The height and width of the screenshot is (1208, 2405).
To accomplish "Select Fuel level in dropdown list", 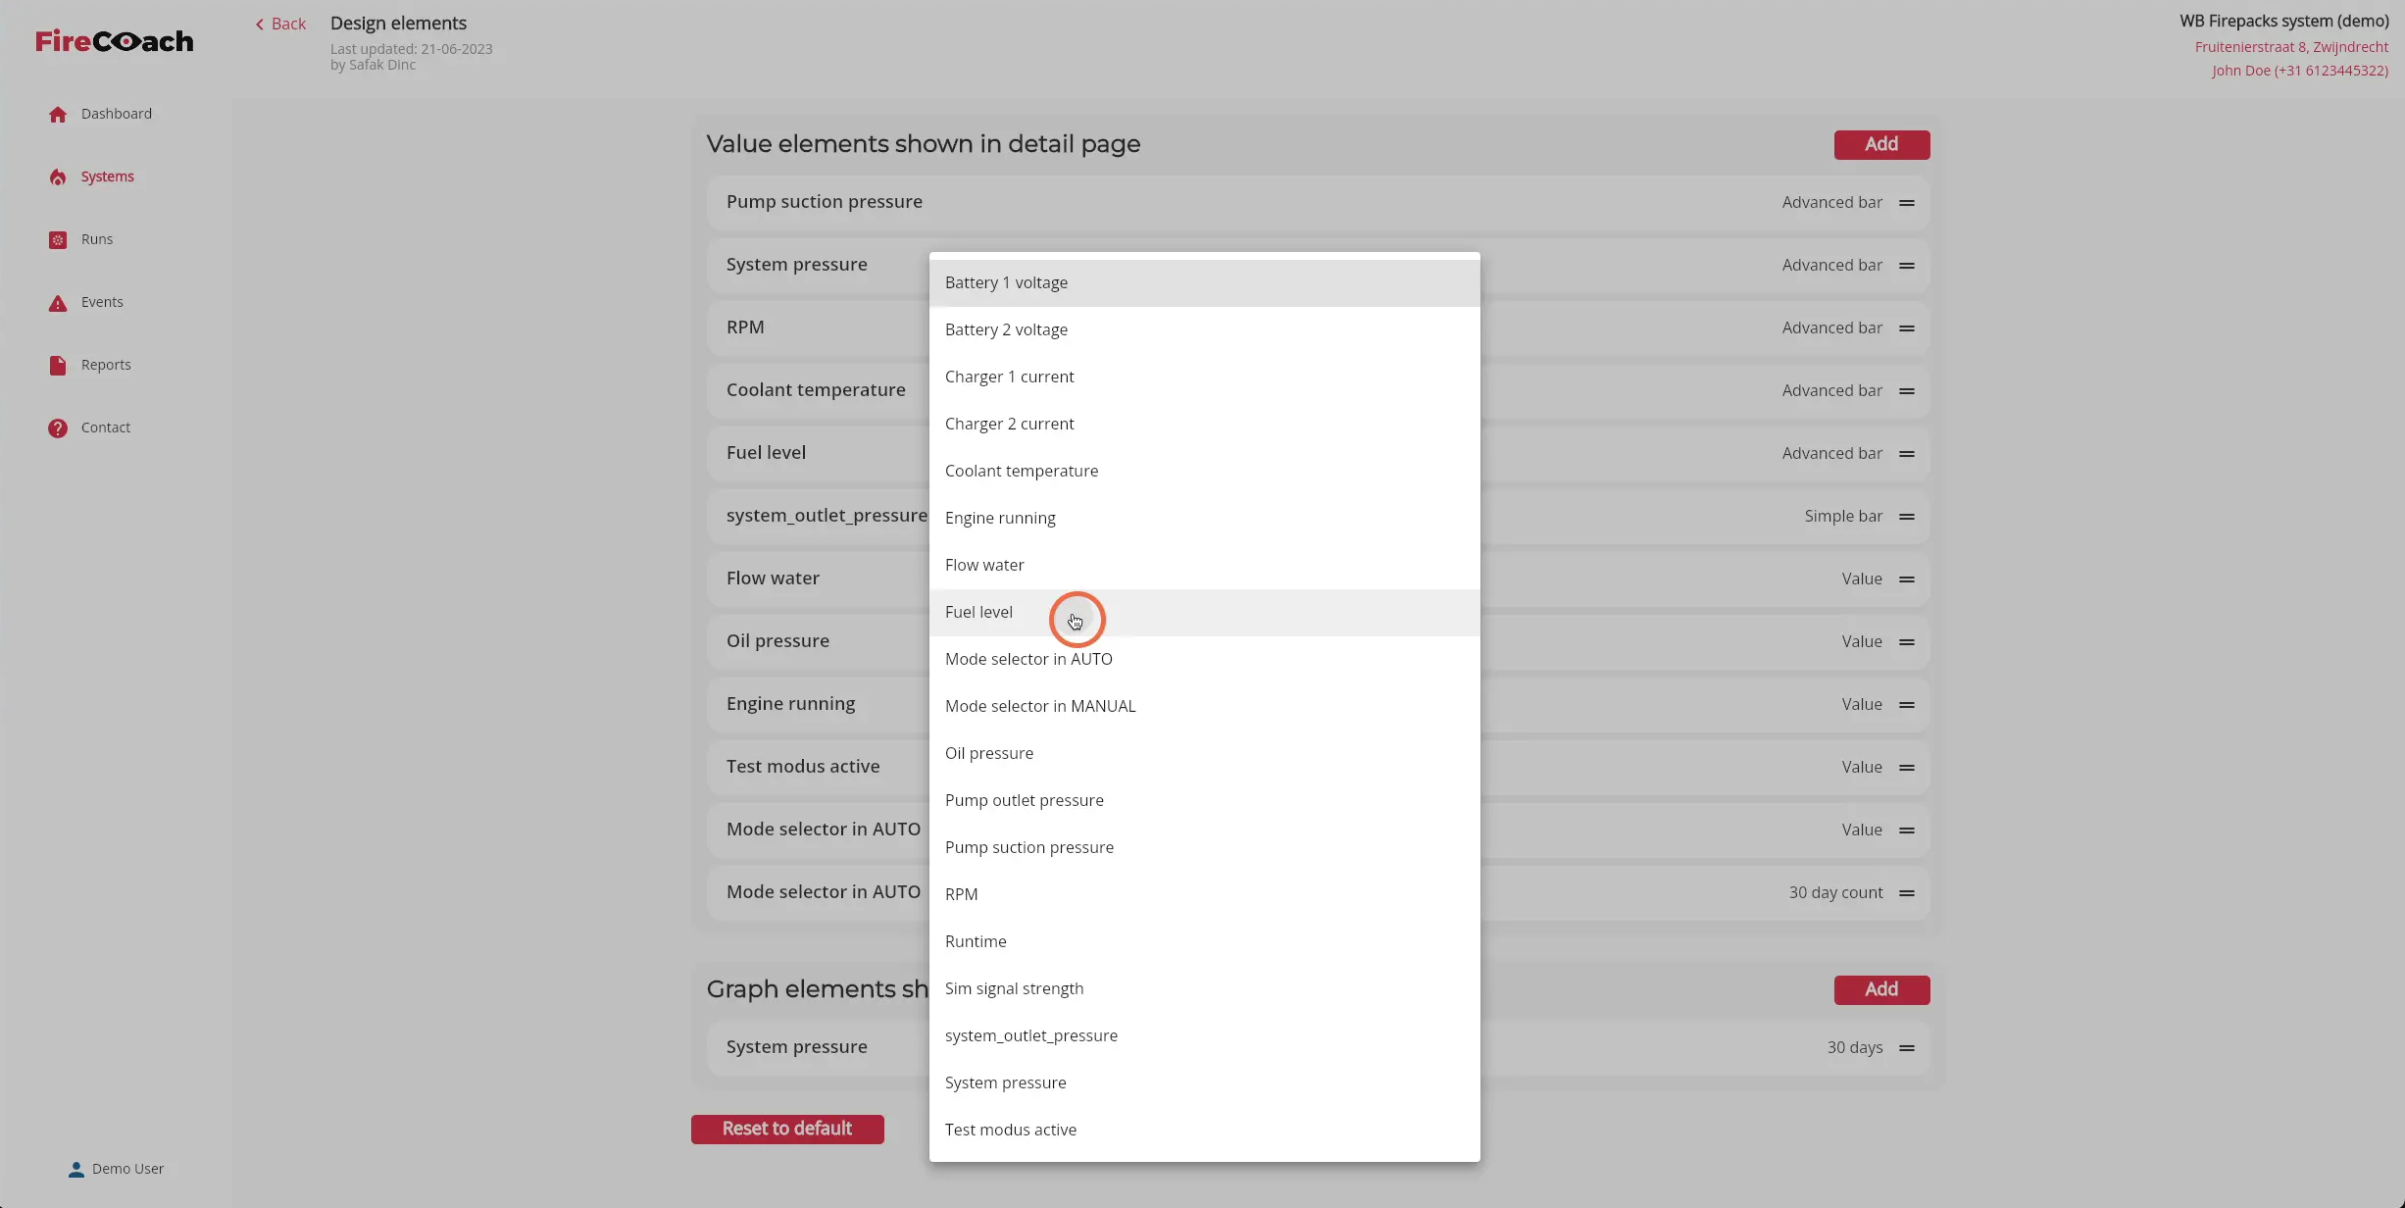I will pyautogui.click(x=1204, y=612).
